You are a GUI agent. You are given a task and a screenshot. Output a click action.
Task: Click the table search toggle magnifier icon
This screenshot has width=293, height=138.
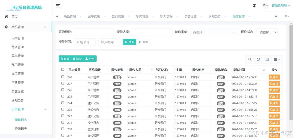click(x=250, y=60)
